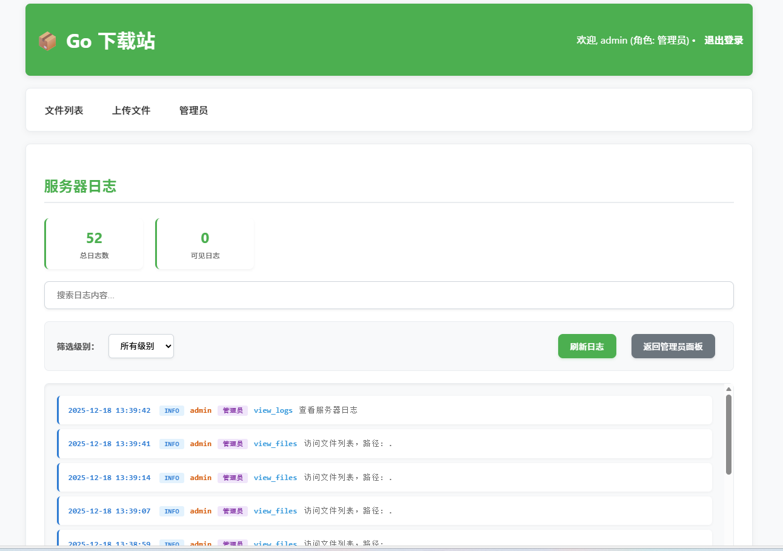Click the 服务器日志 heading
Screen dimensions: 783x551
80,186
